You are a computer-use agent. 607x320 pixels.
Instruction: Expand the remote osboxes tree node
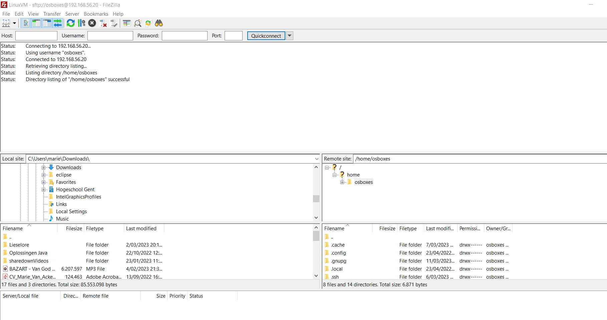(x=342, y=182)
